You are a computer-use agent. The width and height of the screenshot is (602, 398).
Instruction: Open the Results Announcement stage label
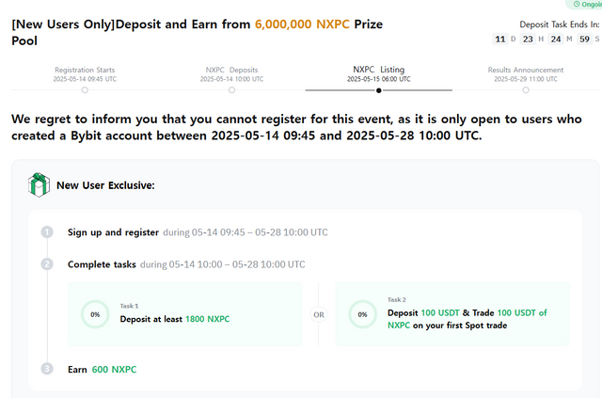[x=526, y=70]
